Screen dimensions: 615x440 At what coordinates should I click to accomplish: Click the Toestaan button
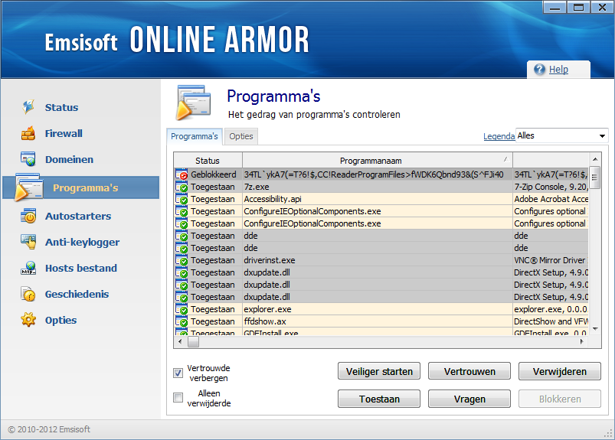click(379, 399)
